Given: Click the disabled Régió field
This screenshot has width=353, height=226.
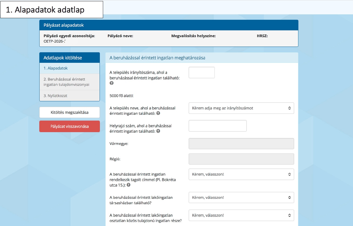Looking at the screenshot, I should pyautogui.click(x=241, y=159).
